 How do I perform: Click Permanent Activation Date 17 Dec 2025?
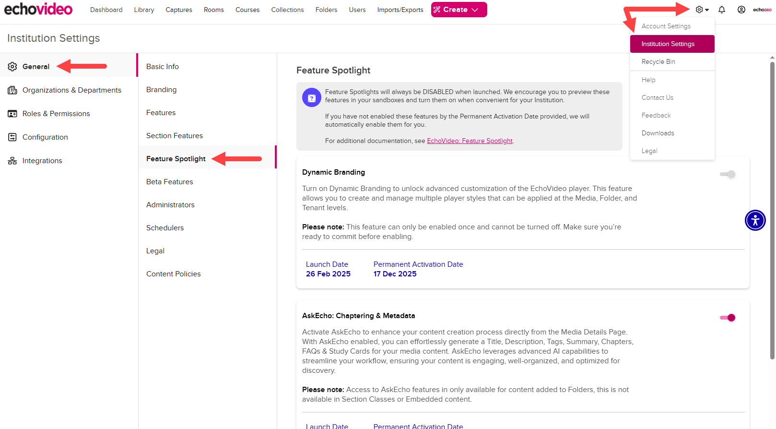[x=395, y=274]
